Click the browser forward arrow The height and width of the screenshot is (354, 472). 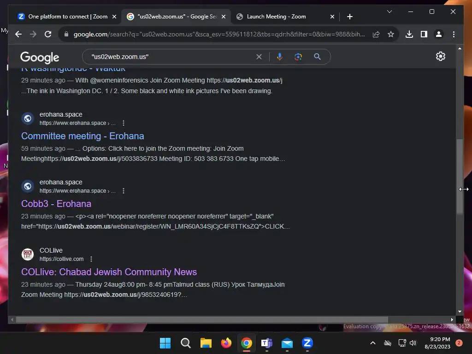click(x=33, y=34)
